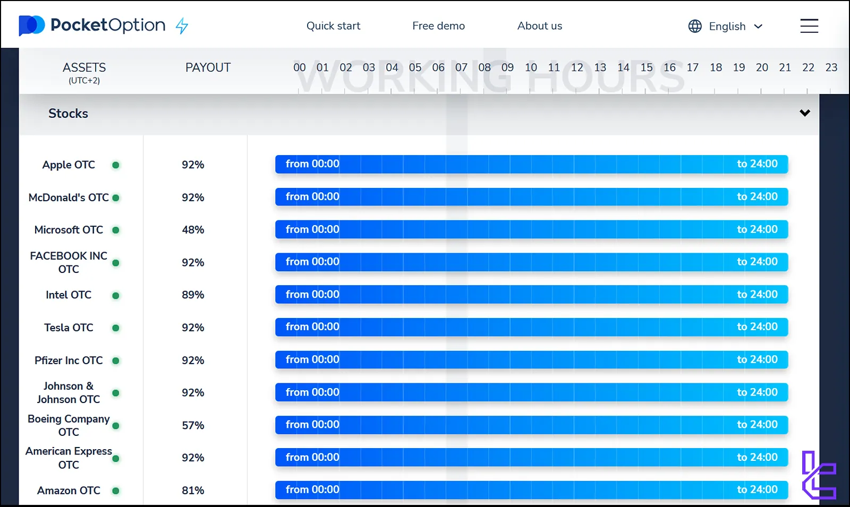Select Microsoft OTC asset name

pos(69,230)
